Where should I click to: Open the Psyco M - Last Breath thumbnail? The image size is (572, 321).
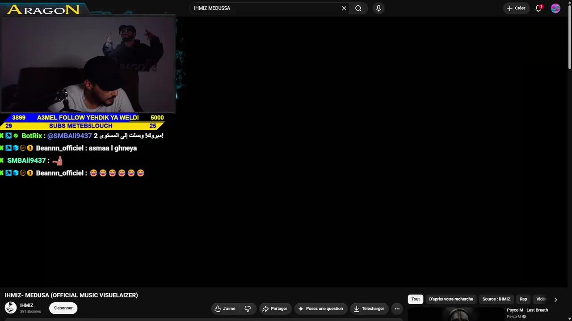pos(456,314)
